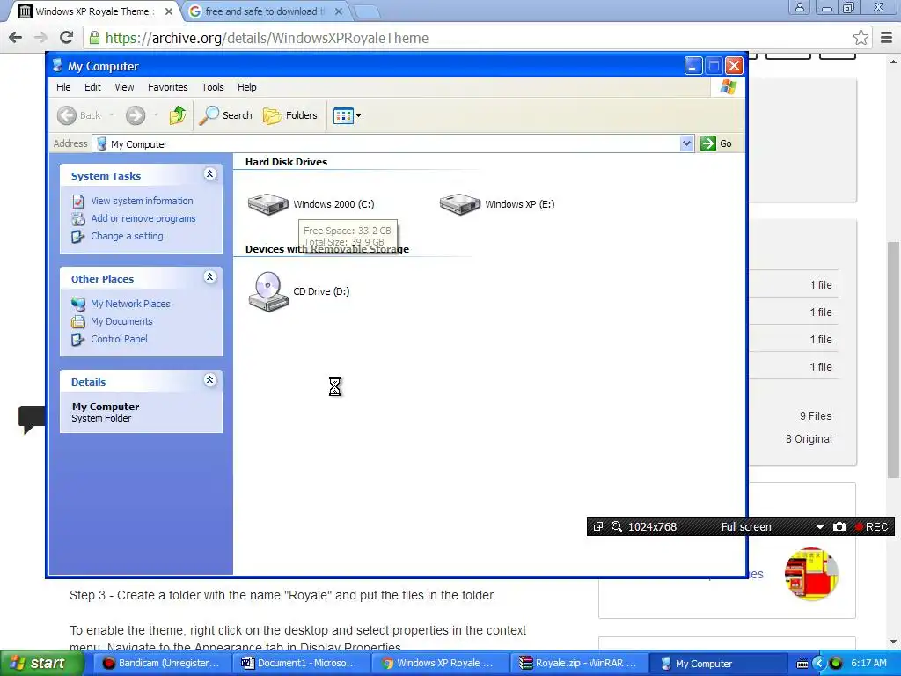Screen dimensions: 901x676
Task: Open the Views dropdown button
Action: (347, 115)
